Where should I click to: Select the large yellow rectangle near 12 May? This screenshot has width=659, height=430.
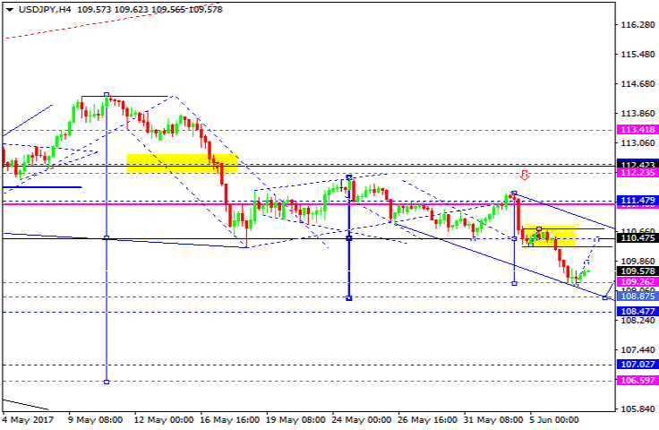click(182, 163)
